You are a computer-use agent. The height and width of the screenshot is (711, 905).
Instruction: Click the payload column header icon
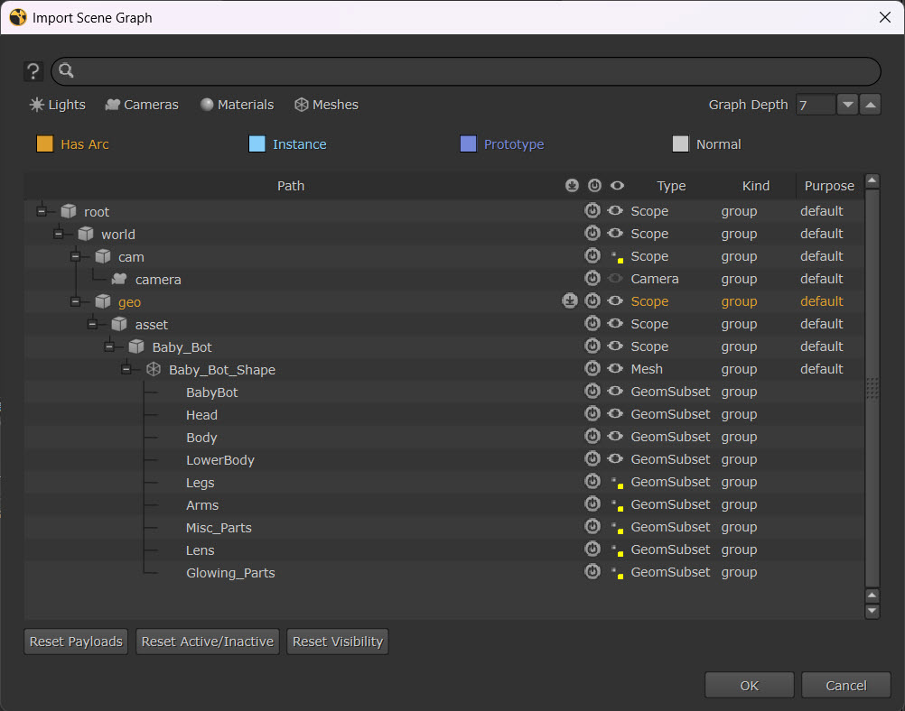(572, 186)
